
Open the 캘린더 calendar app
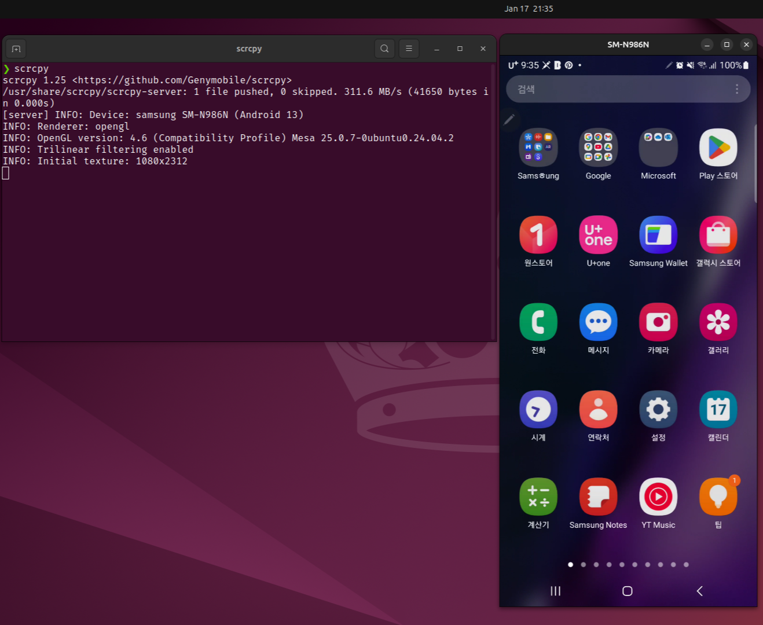pos(718,410)
